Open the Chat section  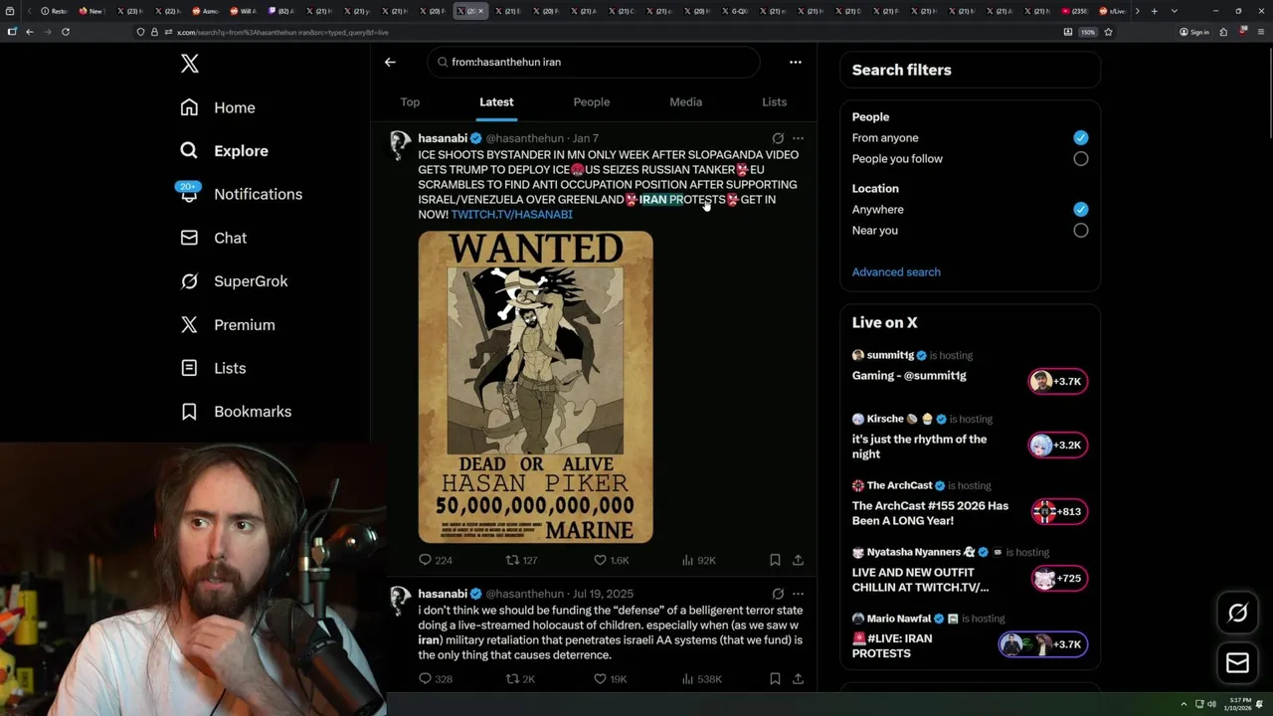pyautogui.click(x=214, y=238)
